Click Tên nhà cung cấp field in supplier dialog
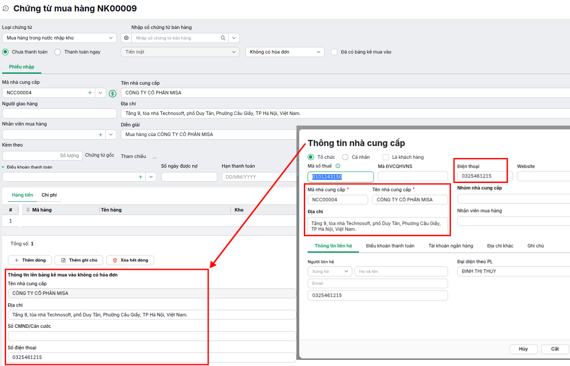Screen dimensions: 570x366 pyautogui.click(x=410, y=200)
